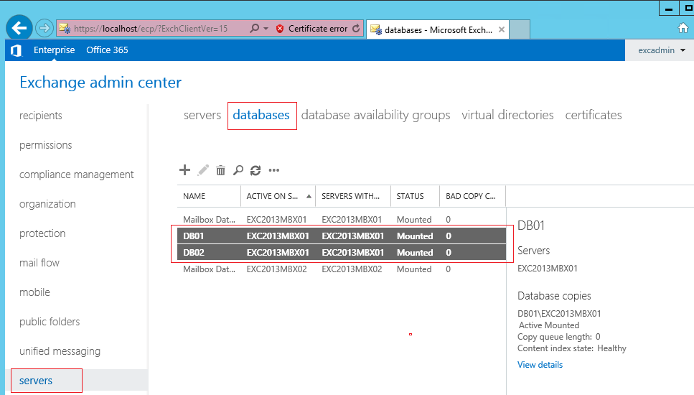The height and width of the screenshot is (395, 694).
Task: Click the Add (plus) database icon
Action: pos(184,170)
